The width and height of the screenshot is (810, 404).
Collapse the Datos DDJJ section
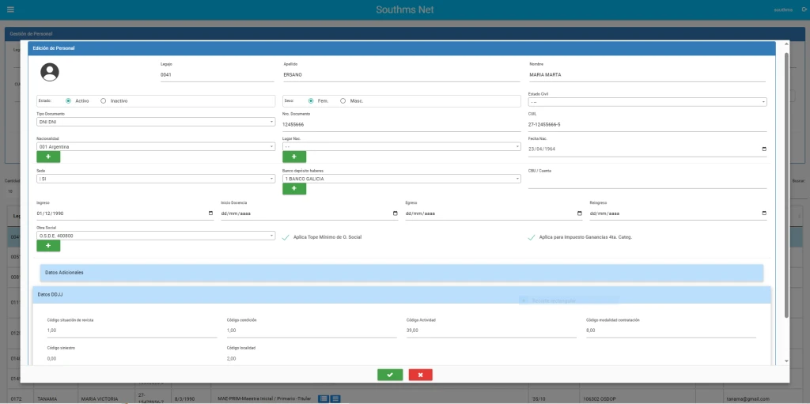401,294
